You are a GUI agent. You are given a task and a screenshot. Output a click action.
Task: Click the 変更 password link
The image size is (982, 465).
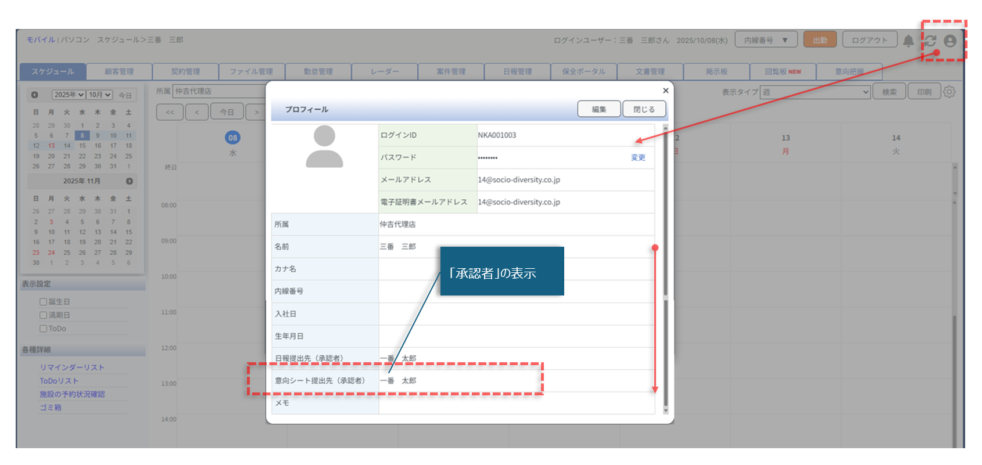pos(638,157)
